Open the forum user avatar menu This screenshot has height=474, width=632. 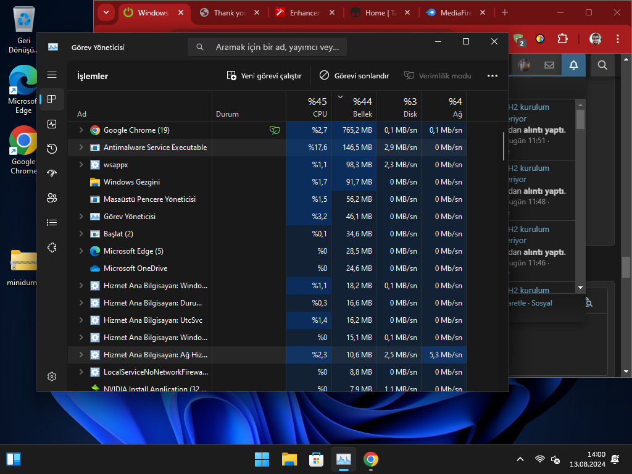point(524,65)
